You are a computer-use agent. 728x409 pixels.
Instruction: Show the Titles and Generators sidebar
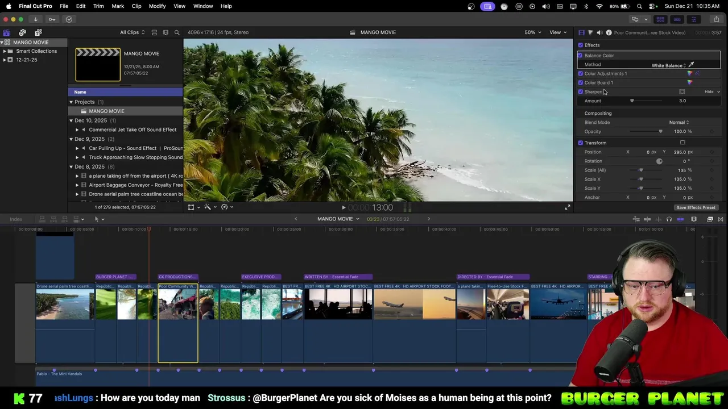pos(38,32)
